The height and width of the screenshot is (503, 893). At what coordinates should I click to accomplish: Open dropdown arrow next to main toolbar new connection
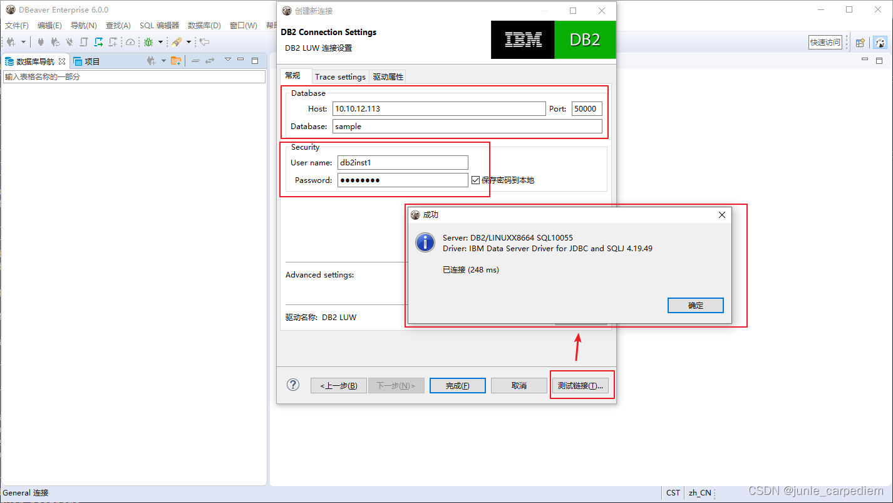24,42
